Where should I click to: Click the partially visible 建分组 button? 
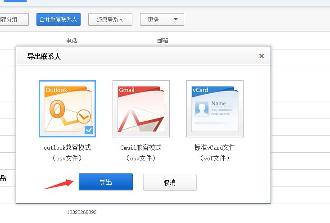[x=14, y=19]
